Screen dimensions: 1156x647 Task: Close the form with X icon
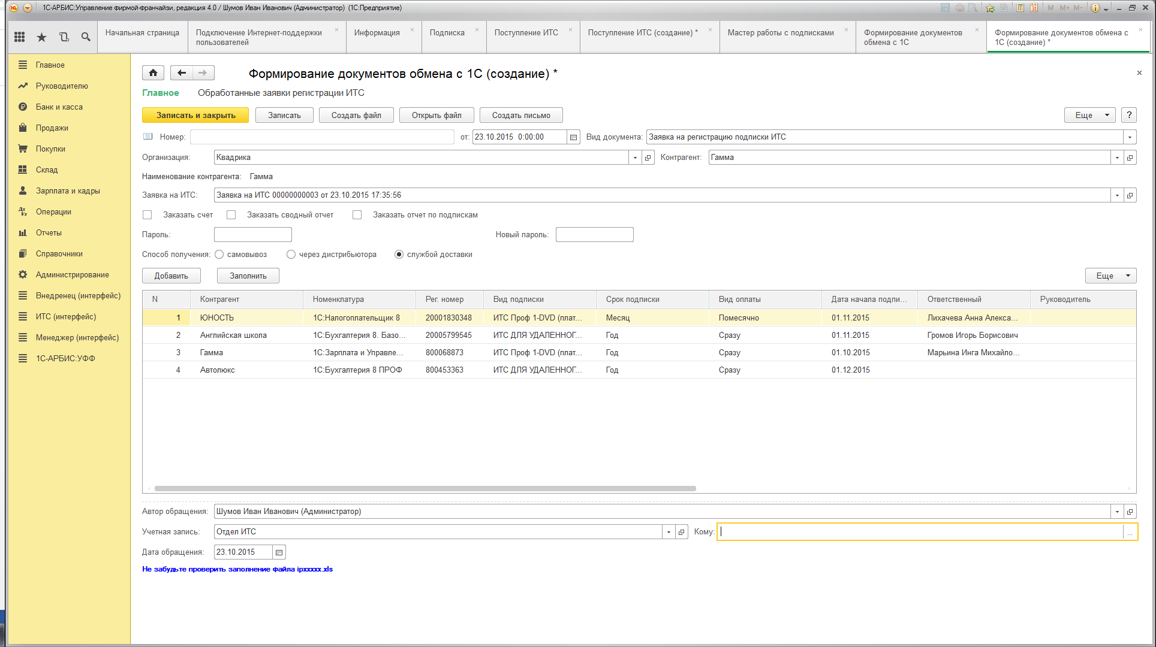[x=1139, y=73]
